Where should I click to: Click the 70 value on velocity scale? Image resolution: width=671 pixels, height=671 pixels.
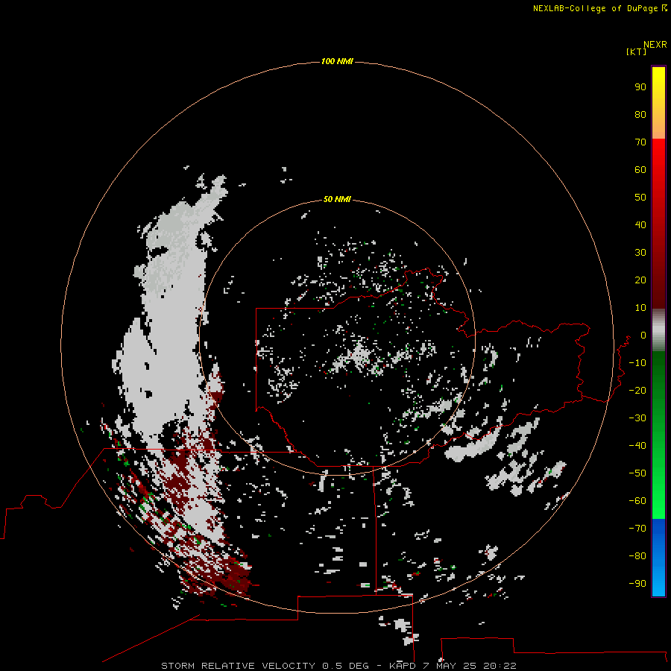tap(640, 142)
